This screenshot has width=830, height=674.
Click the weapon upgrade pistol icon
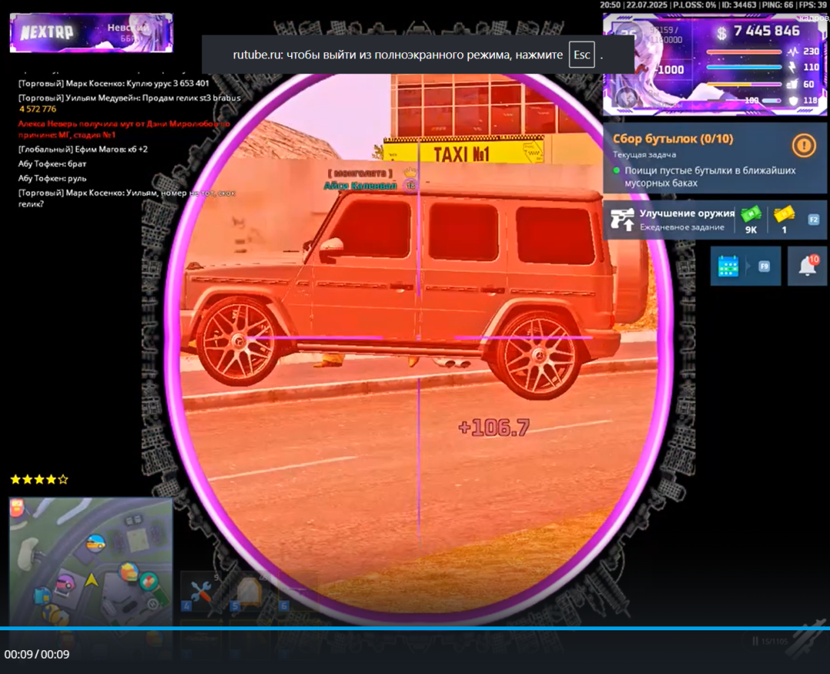coord(622,219)
